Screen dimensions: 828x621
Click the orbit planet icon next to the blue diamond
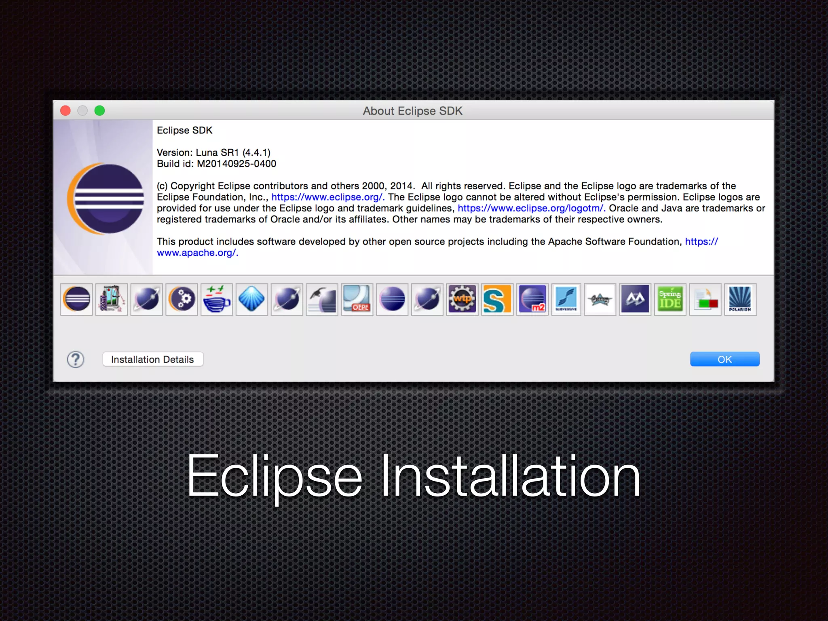click(x=287, y=300)
